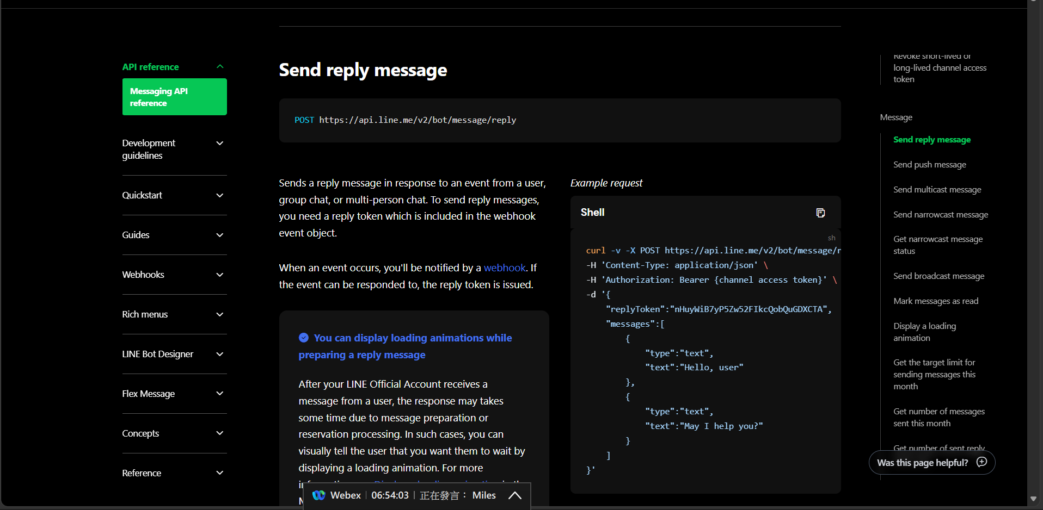
Task: Open Display a loading animation
Action: 924,332
